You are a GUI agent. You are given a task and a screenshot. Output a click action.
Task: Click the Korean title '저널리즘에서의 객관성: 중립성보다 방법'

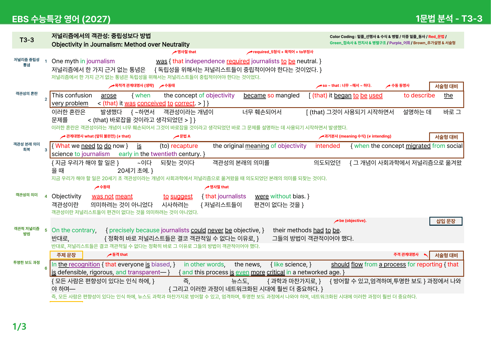coord(101,36)
